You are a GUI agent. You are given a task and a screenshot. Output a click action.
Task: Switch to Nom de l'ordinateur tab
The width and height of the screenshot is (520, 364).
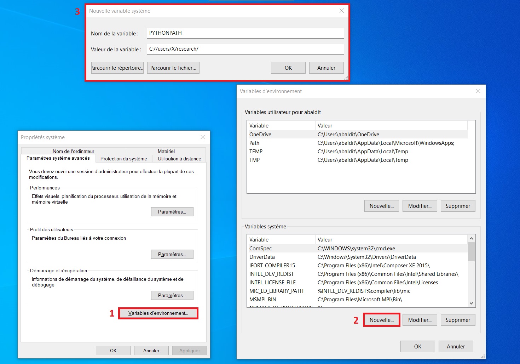(74, 151)
